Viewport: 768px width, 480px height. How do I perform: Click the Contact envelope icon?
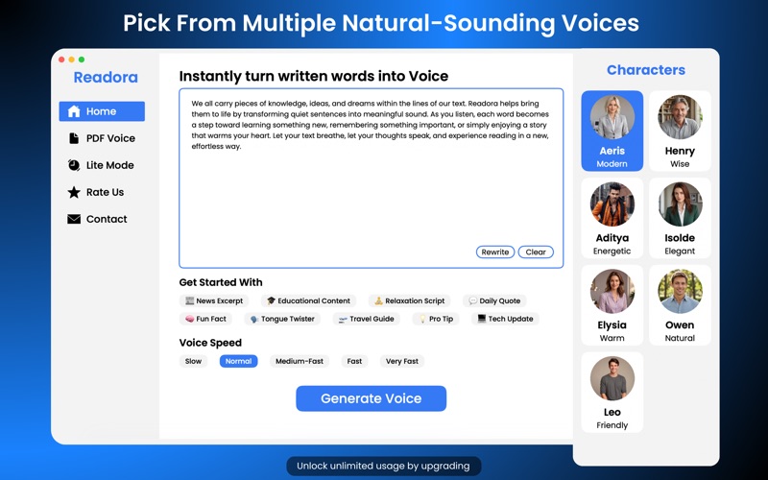click(74, 219)
